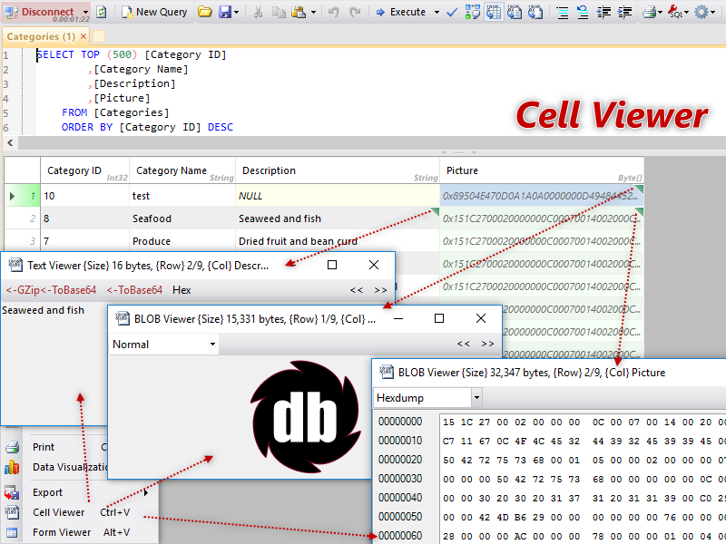Expand the SQL tools dropdown arrow
Viewport: 726px width, 544px height.
click(x=687, y=13)
